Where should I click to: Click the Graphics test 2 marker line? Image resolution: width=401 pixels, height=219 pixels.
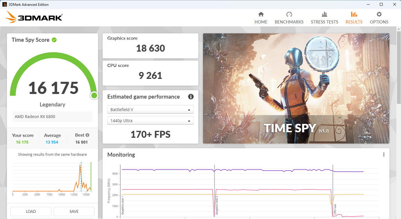(215, 191)
